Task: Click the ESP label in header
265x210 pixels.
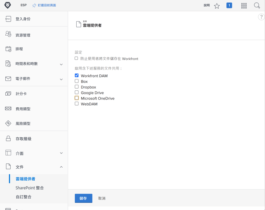Action: click(x=23, y=5)
